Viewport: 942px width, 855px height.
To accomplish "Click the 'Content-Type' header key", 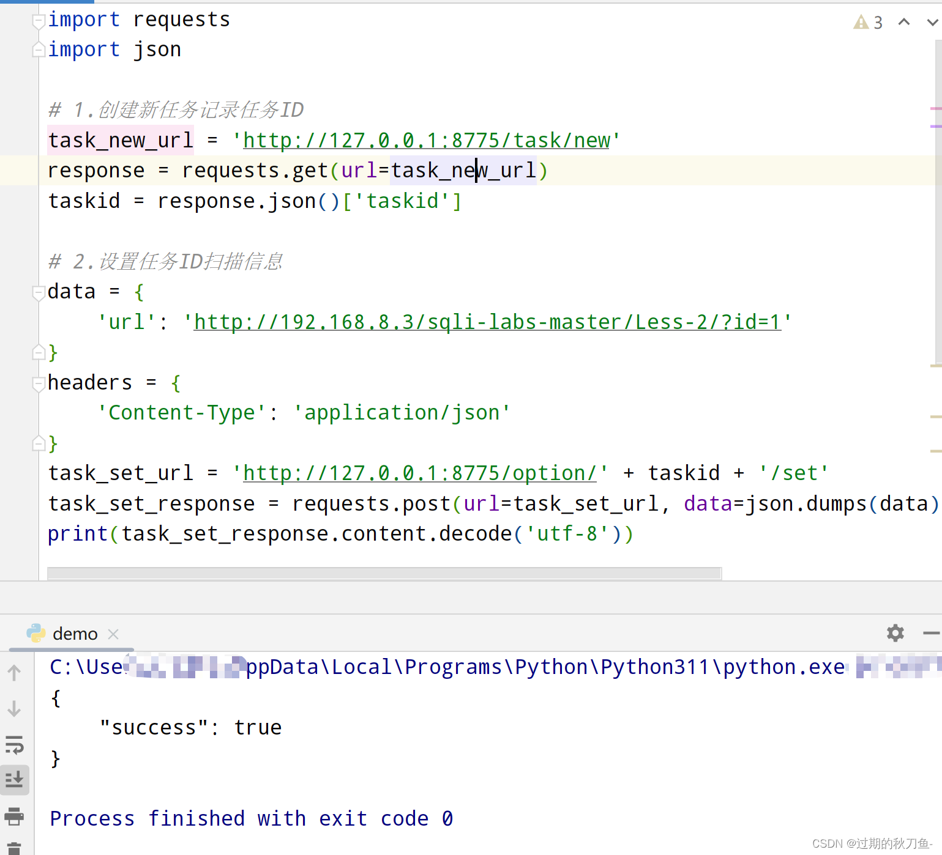I will [182, 413].
